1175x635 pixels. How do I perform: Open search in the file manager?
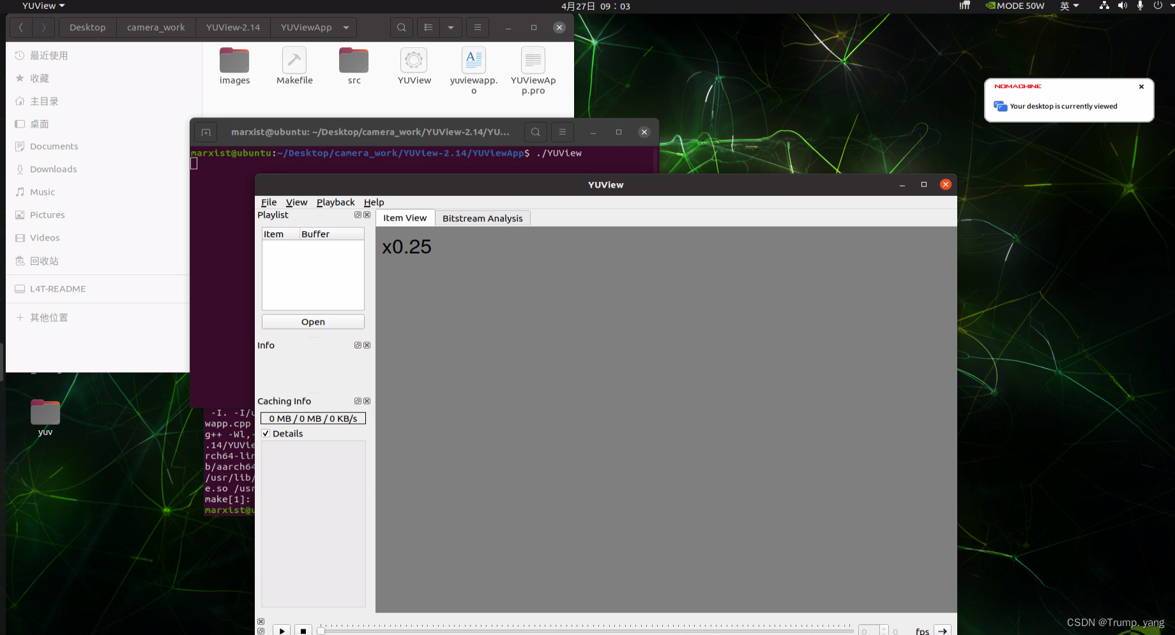401,27
